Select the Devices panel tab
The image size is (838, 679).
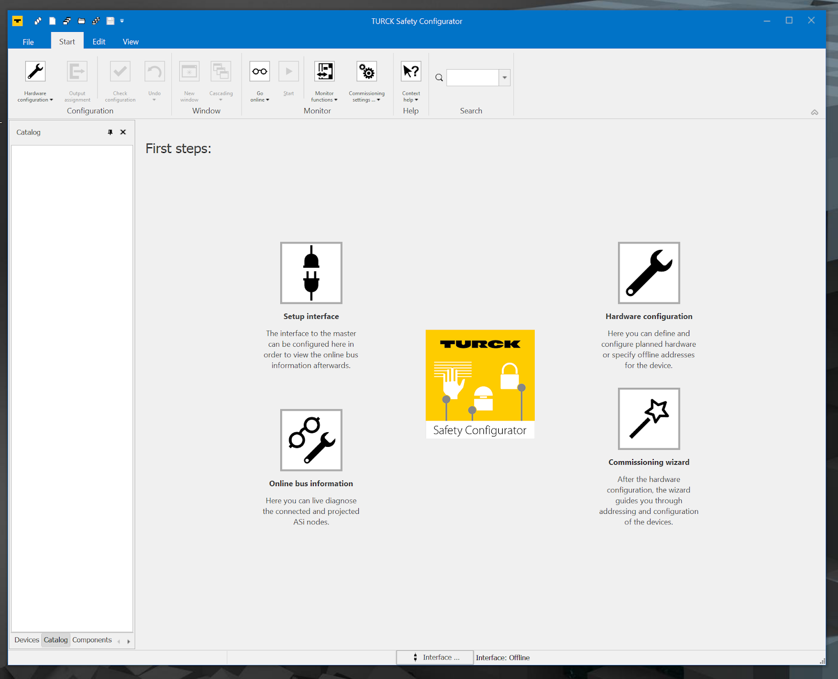pos(27,640)
